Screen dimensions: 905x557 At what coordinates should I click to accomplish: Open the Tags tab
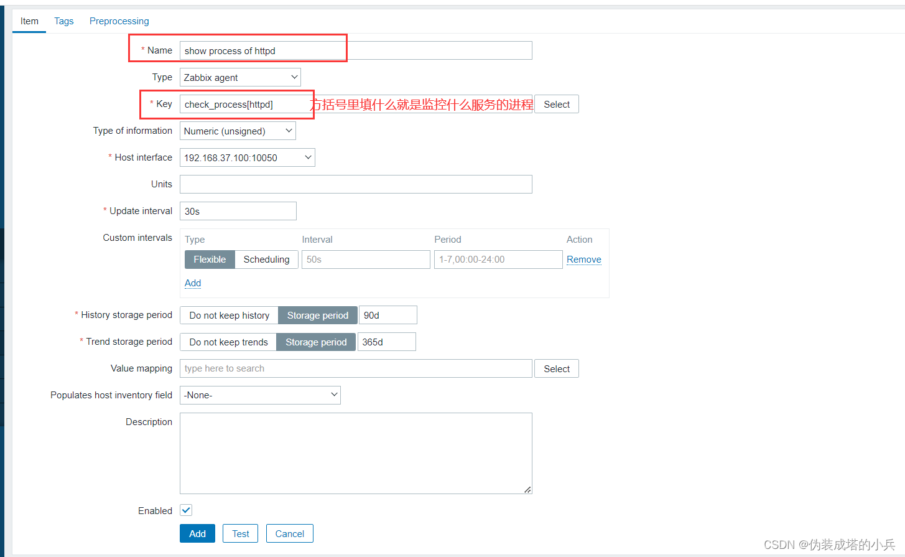tap(64, 21)
